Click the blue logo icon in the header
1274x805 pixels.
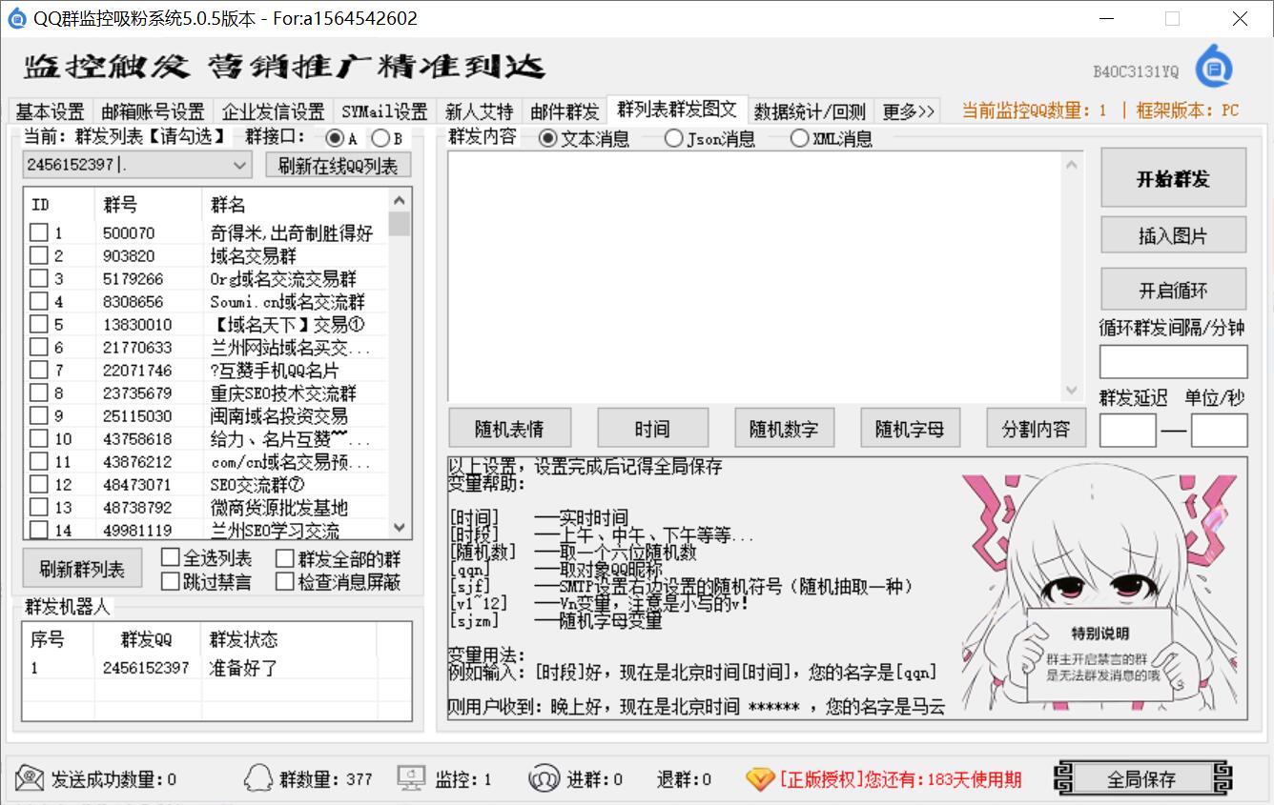(1213, 67)
